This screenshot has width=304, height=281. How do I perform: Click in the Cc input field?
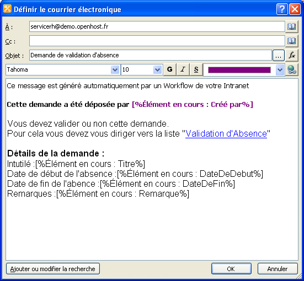pyautogui.click(x=157, y=41)
